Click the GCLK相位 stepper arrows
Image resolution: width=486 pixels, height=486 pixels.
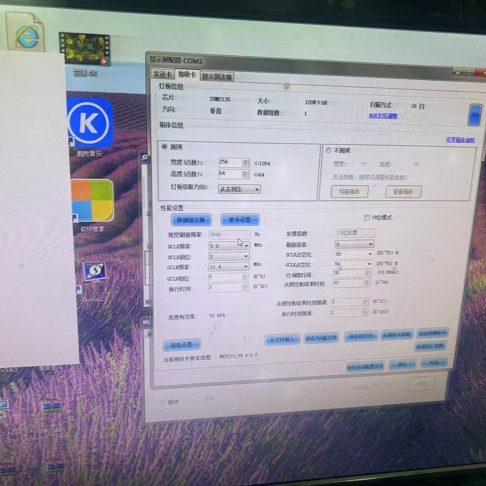(x=245, y=276)
